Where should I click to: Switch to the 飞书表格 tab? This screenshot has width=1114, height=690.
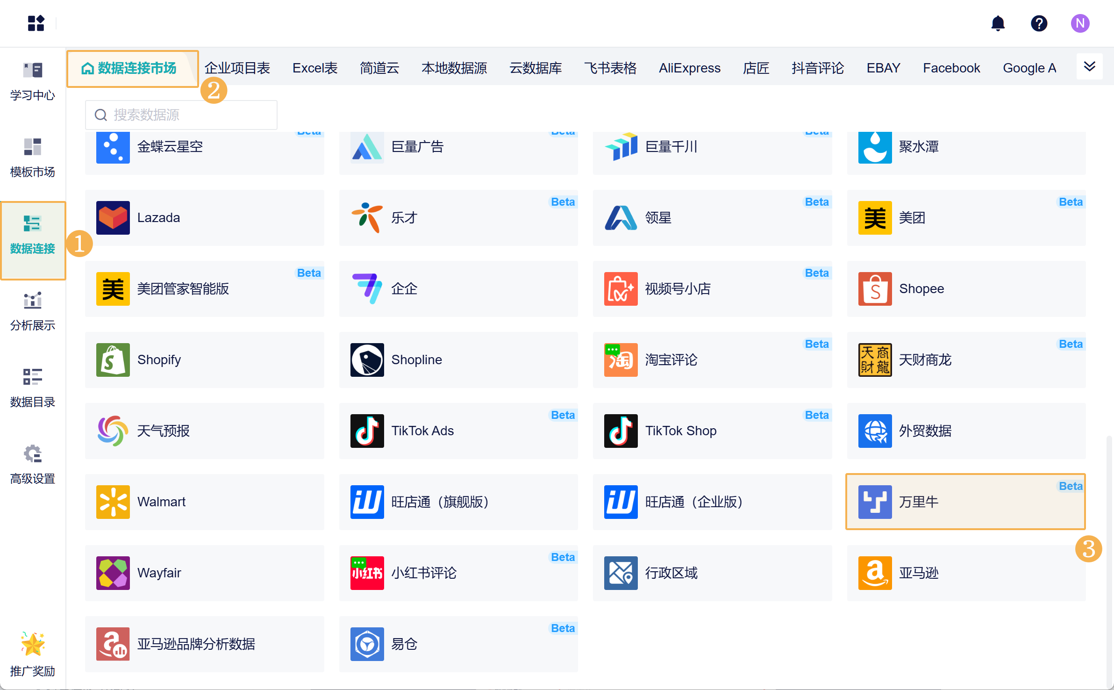610,68
